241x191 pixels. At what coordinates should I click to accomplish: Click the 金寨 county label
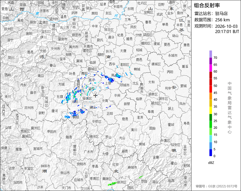click(156, 157)
